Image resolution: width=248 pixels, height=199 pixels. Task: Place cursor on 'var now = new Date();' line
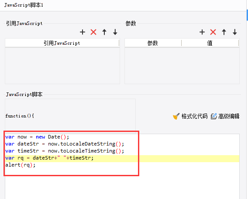37,137
